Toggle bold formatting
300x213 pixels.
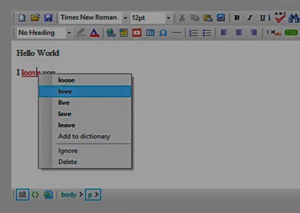(x=237, y=18)
